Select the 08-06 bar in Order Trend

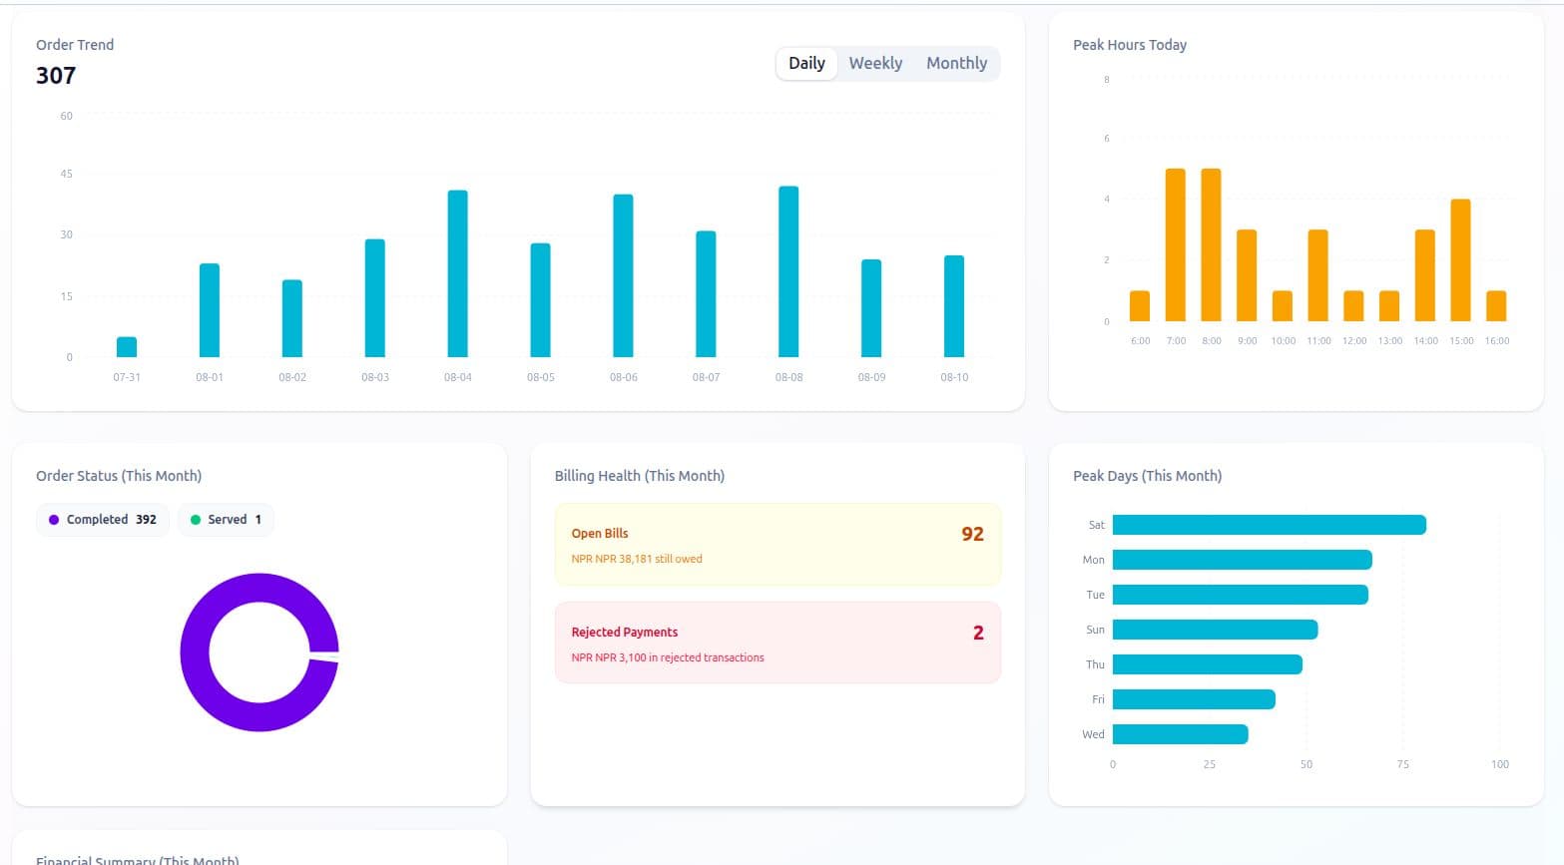pos(623,275)
